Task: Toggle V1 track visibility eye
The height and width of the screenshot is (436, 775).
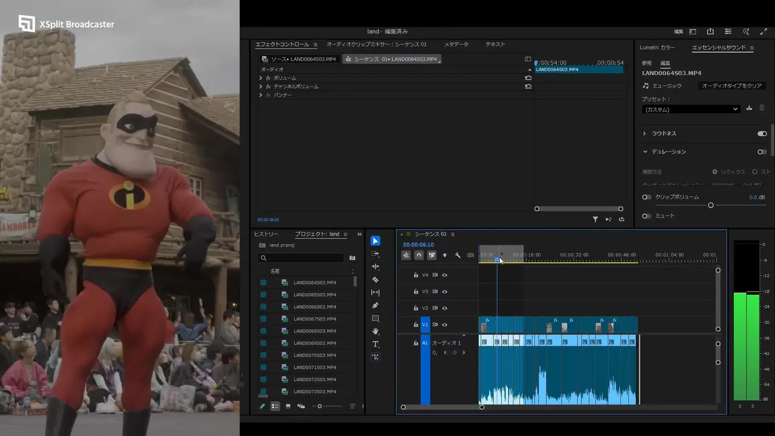Action: coord(444,325)
